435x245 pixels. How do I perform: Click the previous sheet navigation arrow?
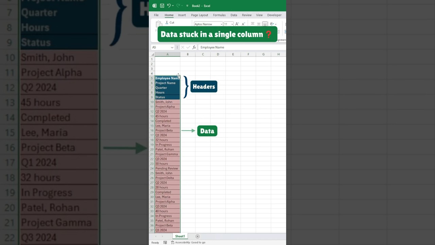pyautogui.click(x=156, y=236)
